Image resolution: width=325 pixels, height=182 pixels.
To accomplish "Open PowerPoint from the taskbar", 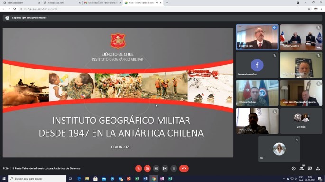I will pos(129,179).
